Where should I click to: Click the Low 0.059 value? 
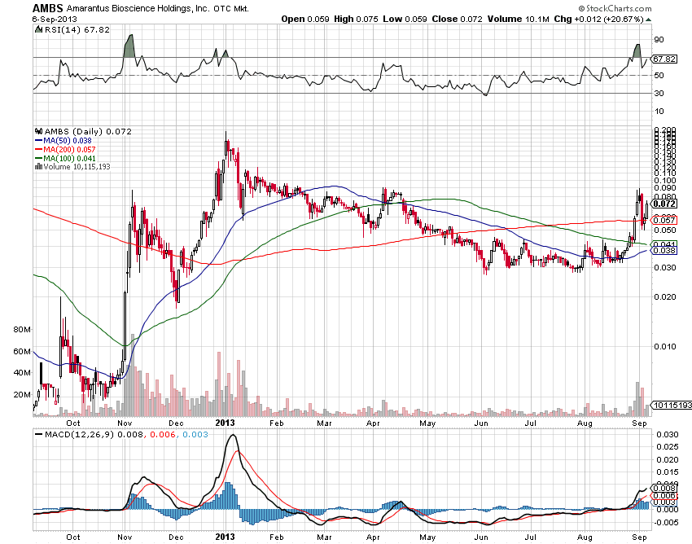click(x=405, y=19)
